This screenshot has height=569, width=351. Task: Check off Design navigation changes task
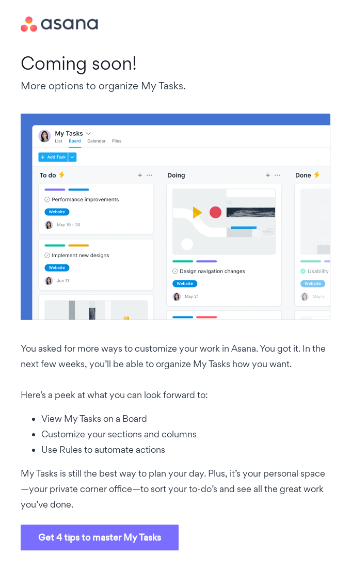[x=175, y=272]
